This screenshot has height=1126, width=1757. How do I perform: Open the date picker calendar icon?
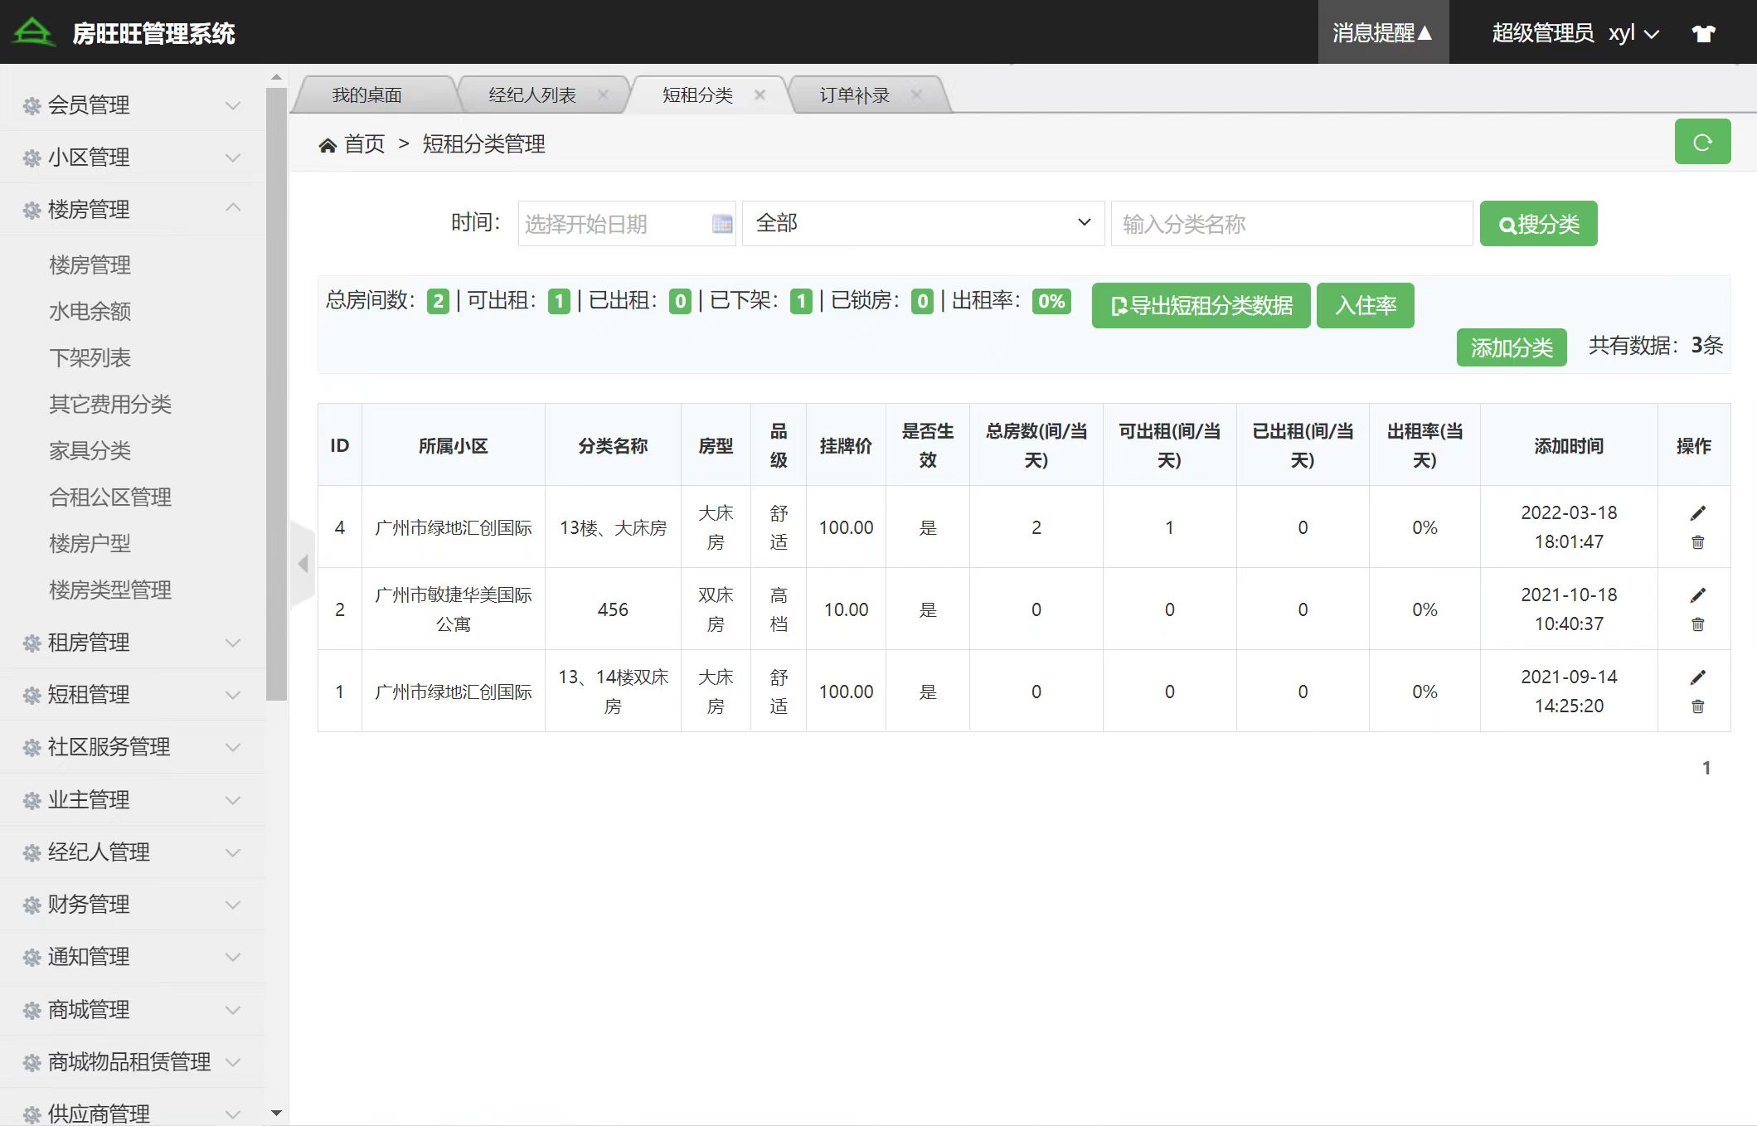coord(722,224)
